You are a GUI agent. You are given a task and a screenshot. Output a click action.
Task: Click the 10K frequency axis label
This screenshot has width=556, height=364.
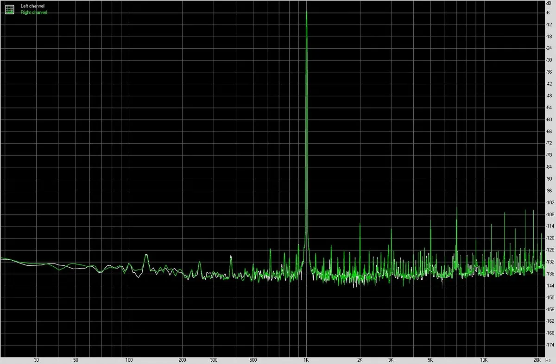[484, 360]
